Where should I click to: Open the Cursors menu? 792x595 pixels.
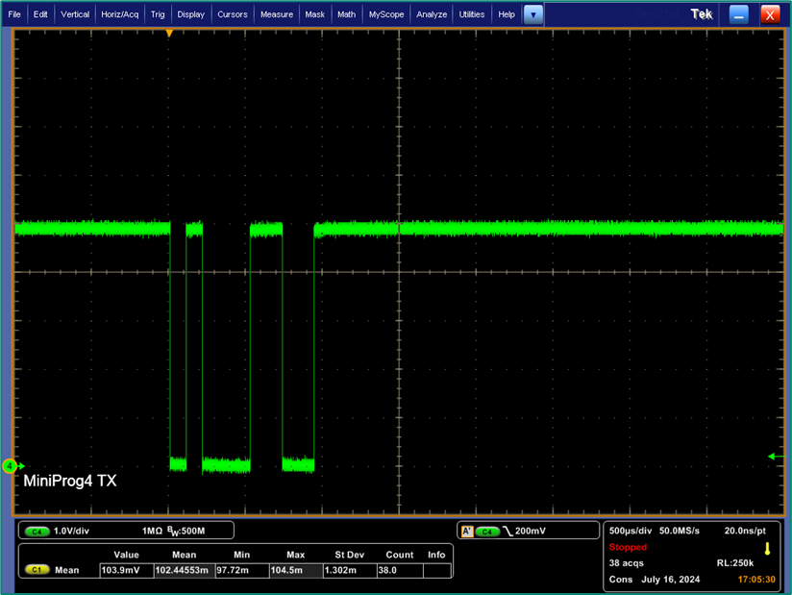pyautogui.click(x=232, y=13)
